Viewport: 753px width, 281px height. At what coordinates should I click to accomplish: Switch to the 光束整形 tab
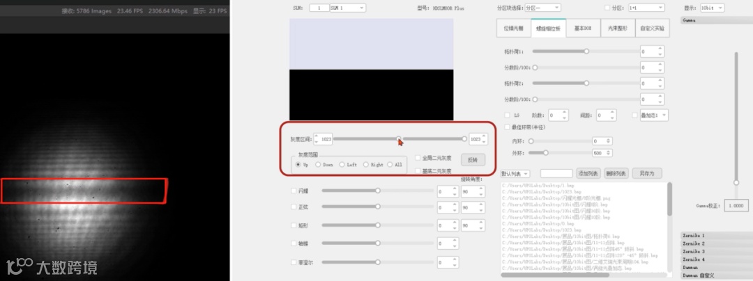click(x=618, y=29)
